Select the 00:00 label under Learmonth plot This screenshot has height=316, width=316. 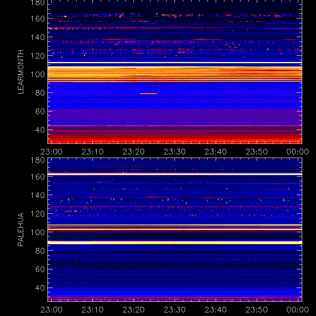[x=298, y=152]
